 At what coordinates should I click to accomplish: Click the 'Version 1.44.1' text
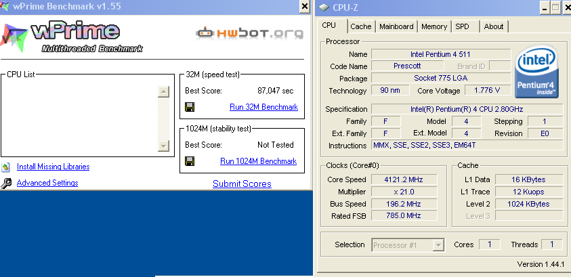541,264
